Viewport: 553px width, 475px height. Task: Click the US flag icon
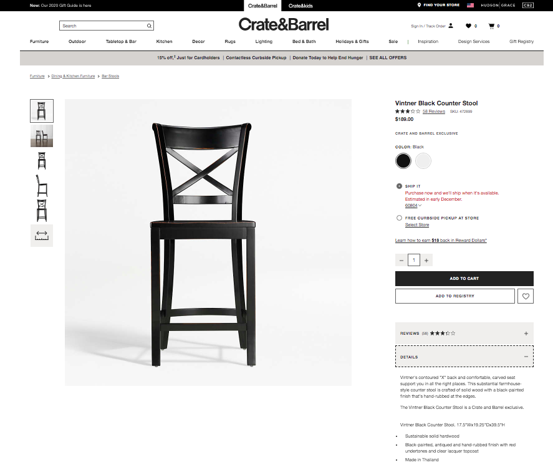(470, 5)
